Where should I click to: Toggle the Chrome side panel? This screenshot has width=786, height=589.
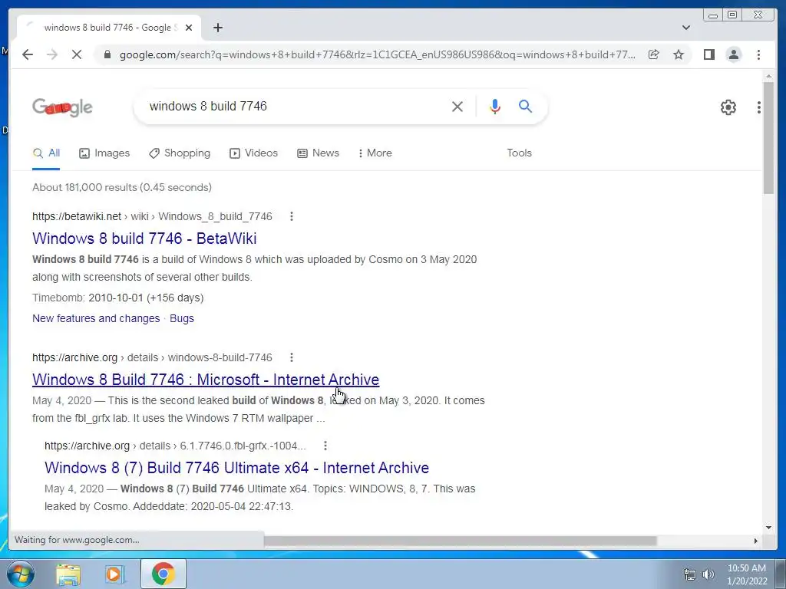[x=708, y=54]
